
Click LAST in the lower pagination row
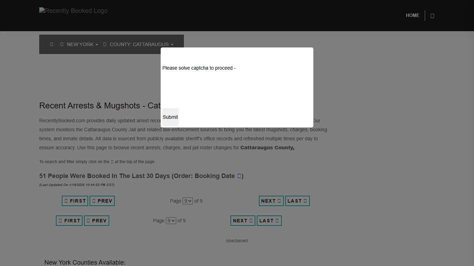pyautogui.click(x=269, y=221)
